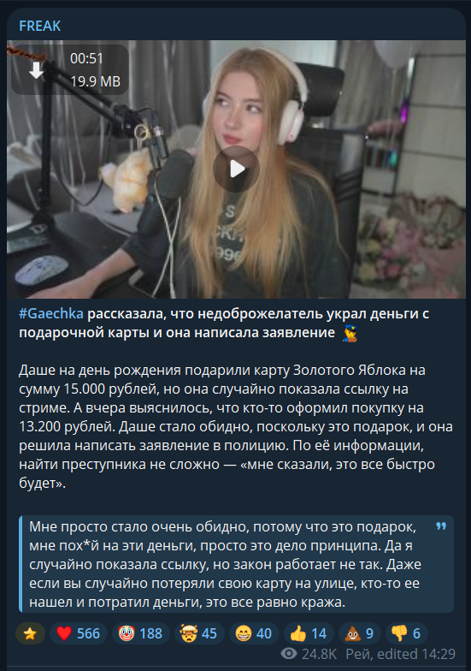
Task: Download the 19.9 MB video file
Action: tap(36, 70)
